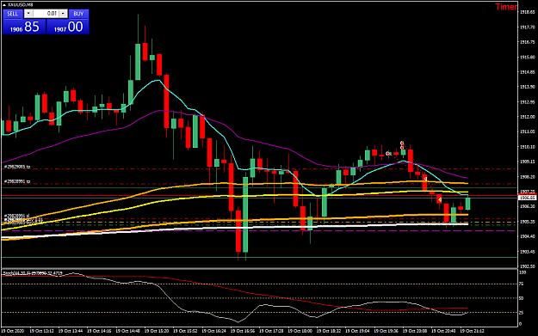Click the SELL button

13,14
